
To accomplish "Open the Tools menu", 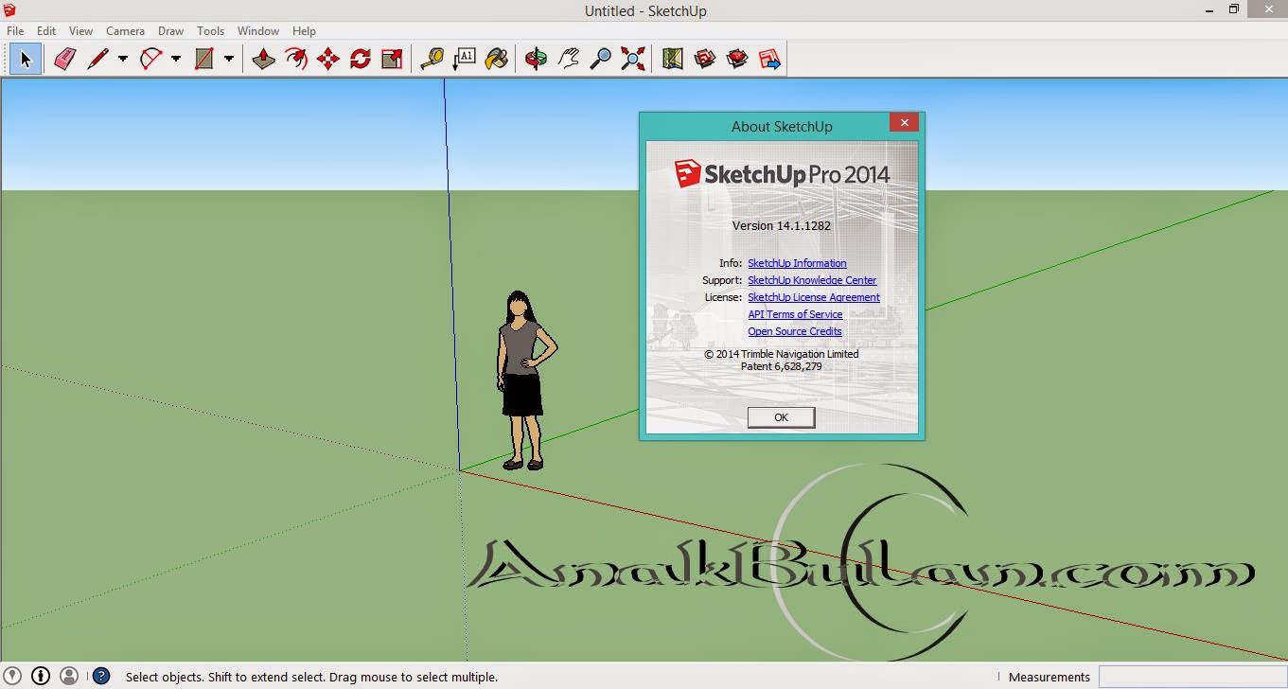I will pyautogui.click(x=211, y=31).
